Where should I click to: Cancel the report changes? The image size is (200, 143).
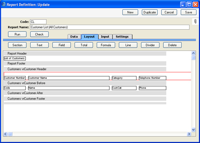click(x=169, y=12)
